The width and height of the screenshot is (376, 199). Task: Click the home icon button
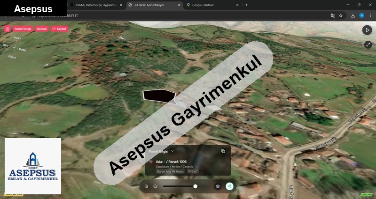7,29
